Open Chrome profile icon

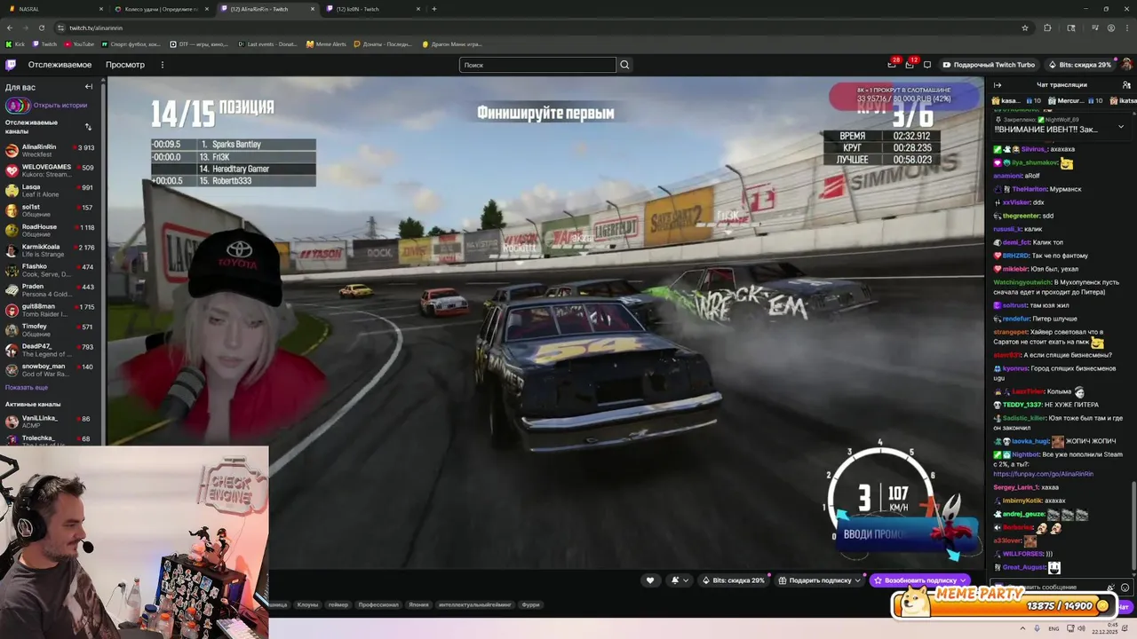(1111, 28)
